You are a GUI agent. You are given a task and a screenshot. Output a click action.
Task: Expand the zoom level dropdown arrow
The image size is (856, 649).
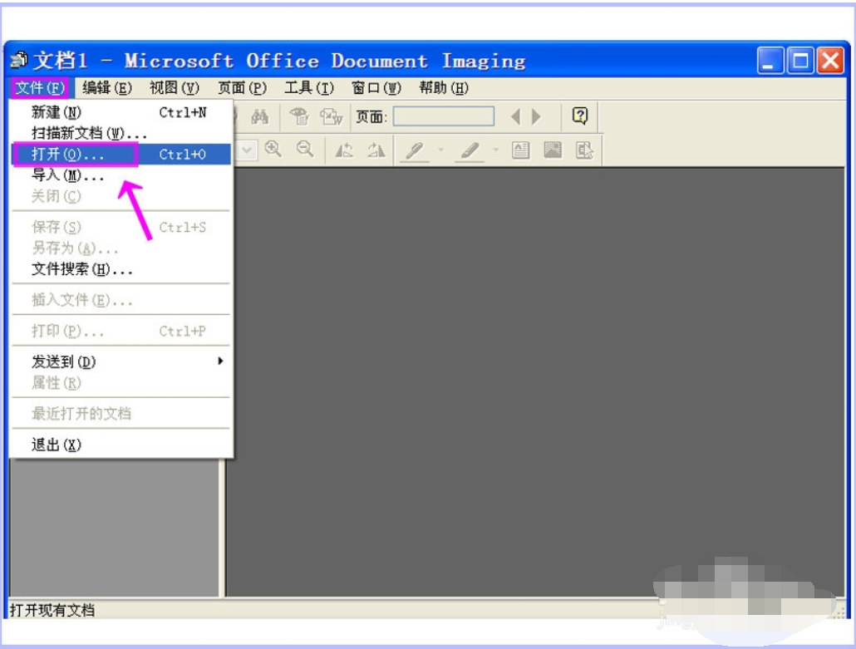pos(248,150)
